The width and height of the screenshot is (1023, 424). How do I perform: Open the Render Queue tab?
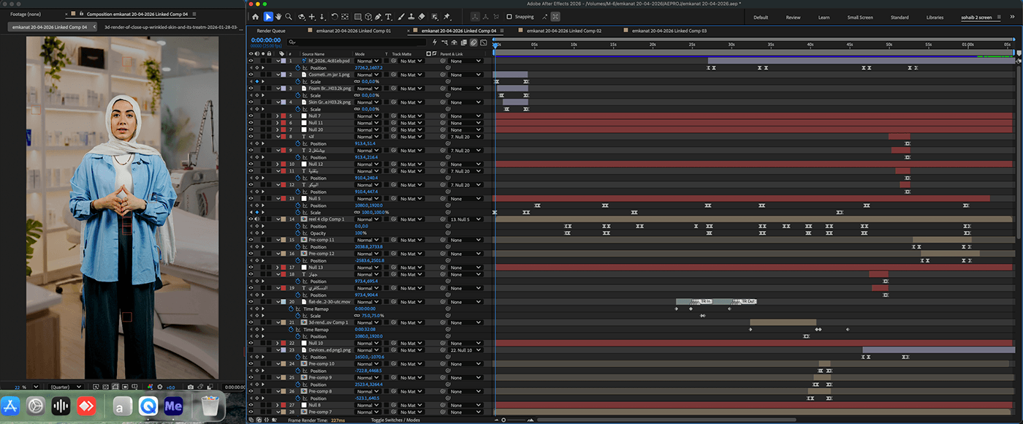pos(271,31)
